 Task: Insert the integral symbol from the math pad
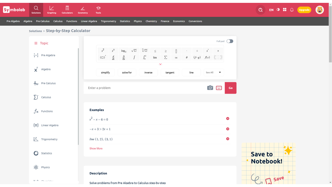(x=134, y=57)
